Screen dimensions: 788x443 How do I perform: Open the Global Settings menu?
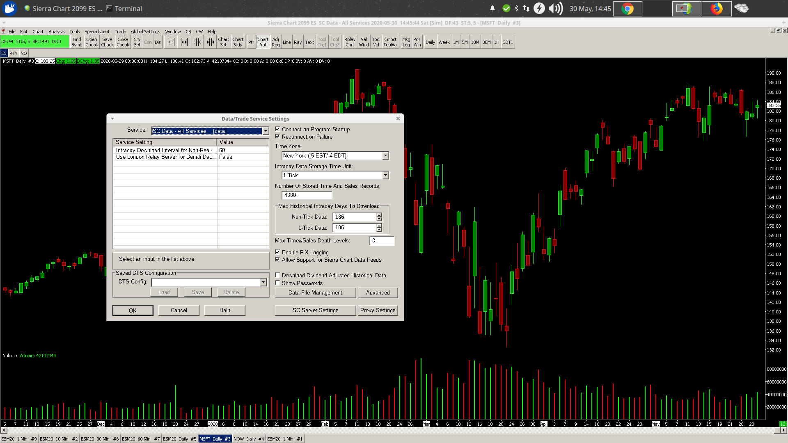(145, 32)
